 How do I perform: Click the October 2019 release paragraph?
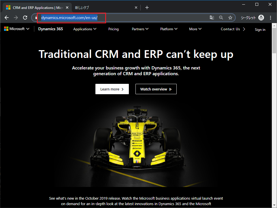coord(136,201)
